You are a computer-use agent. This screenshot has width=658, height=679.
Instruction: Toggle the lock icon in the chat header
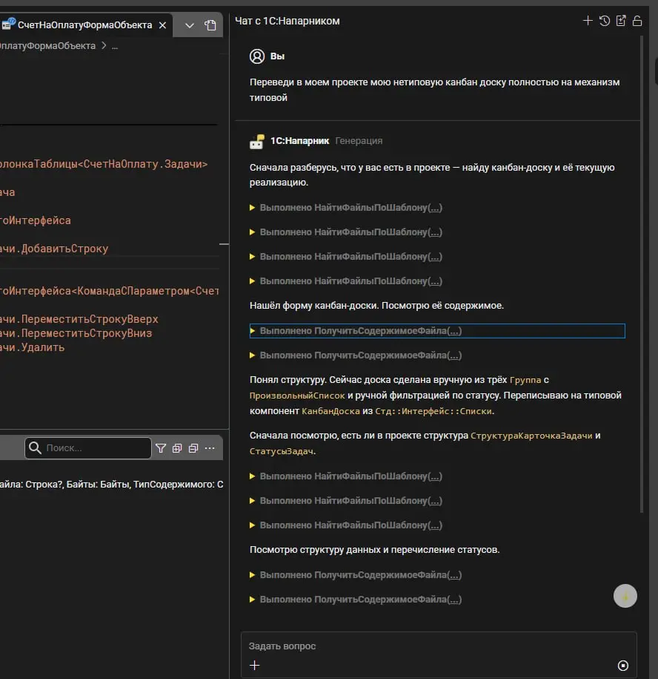click(637, 21)
